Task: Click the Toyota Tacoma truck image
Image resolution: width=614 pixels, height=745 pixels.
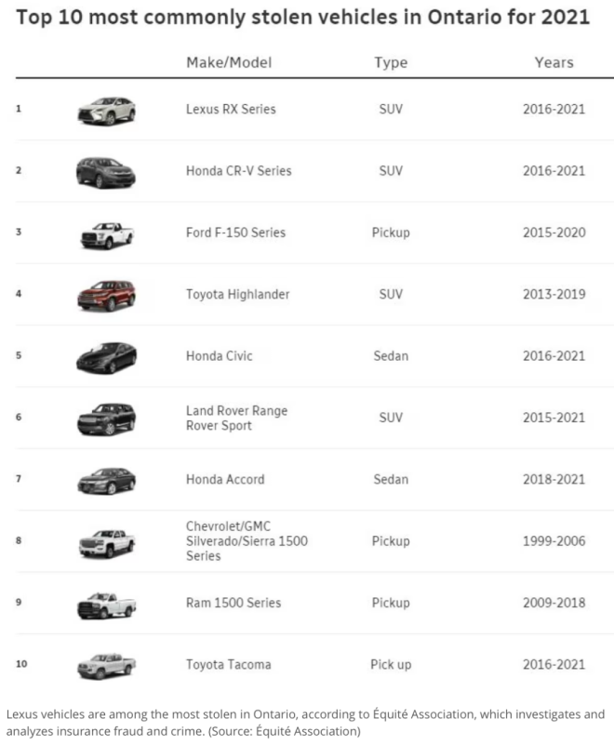Action: click(106, 665)
